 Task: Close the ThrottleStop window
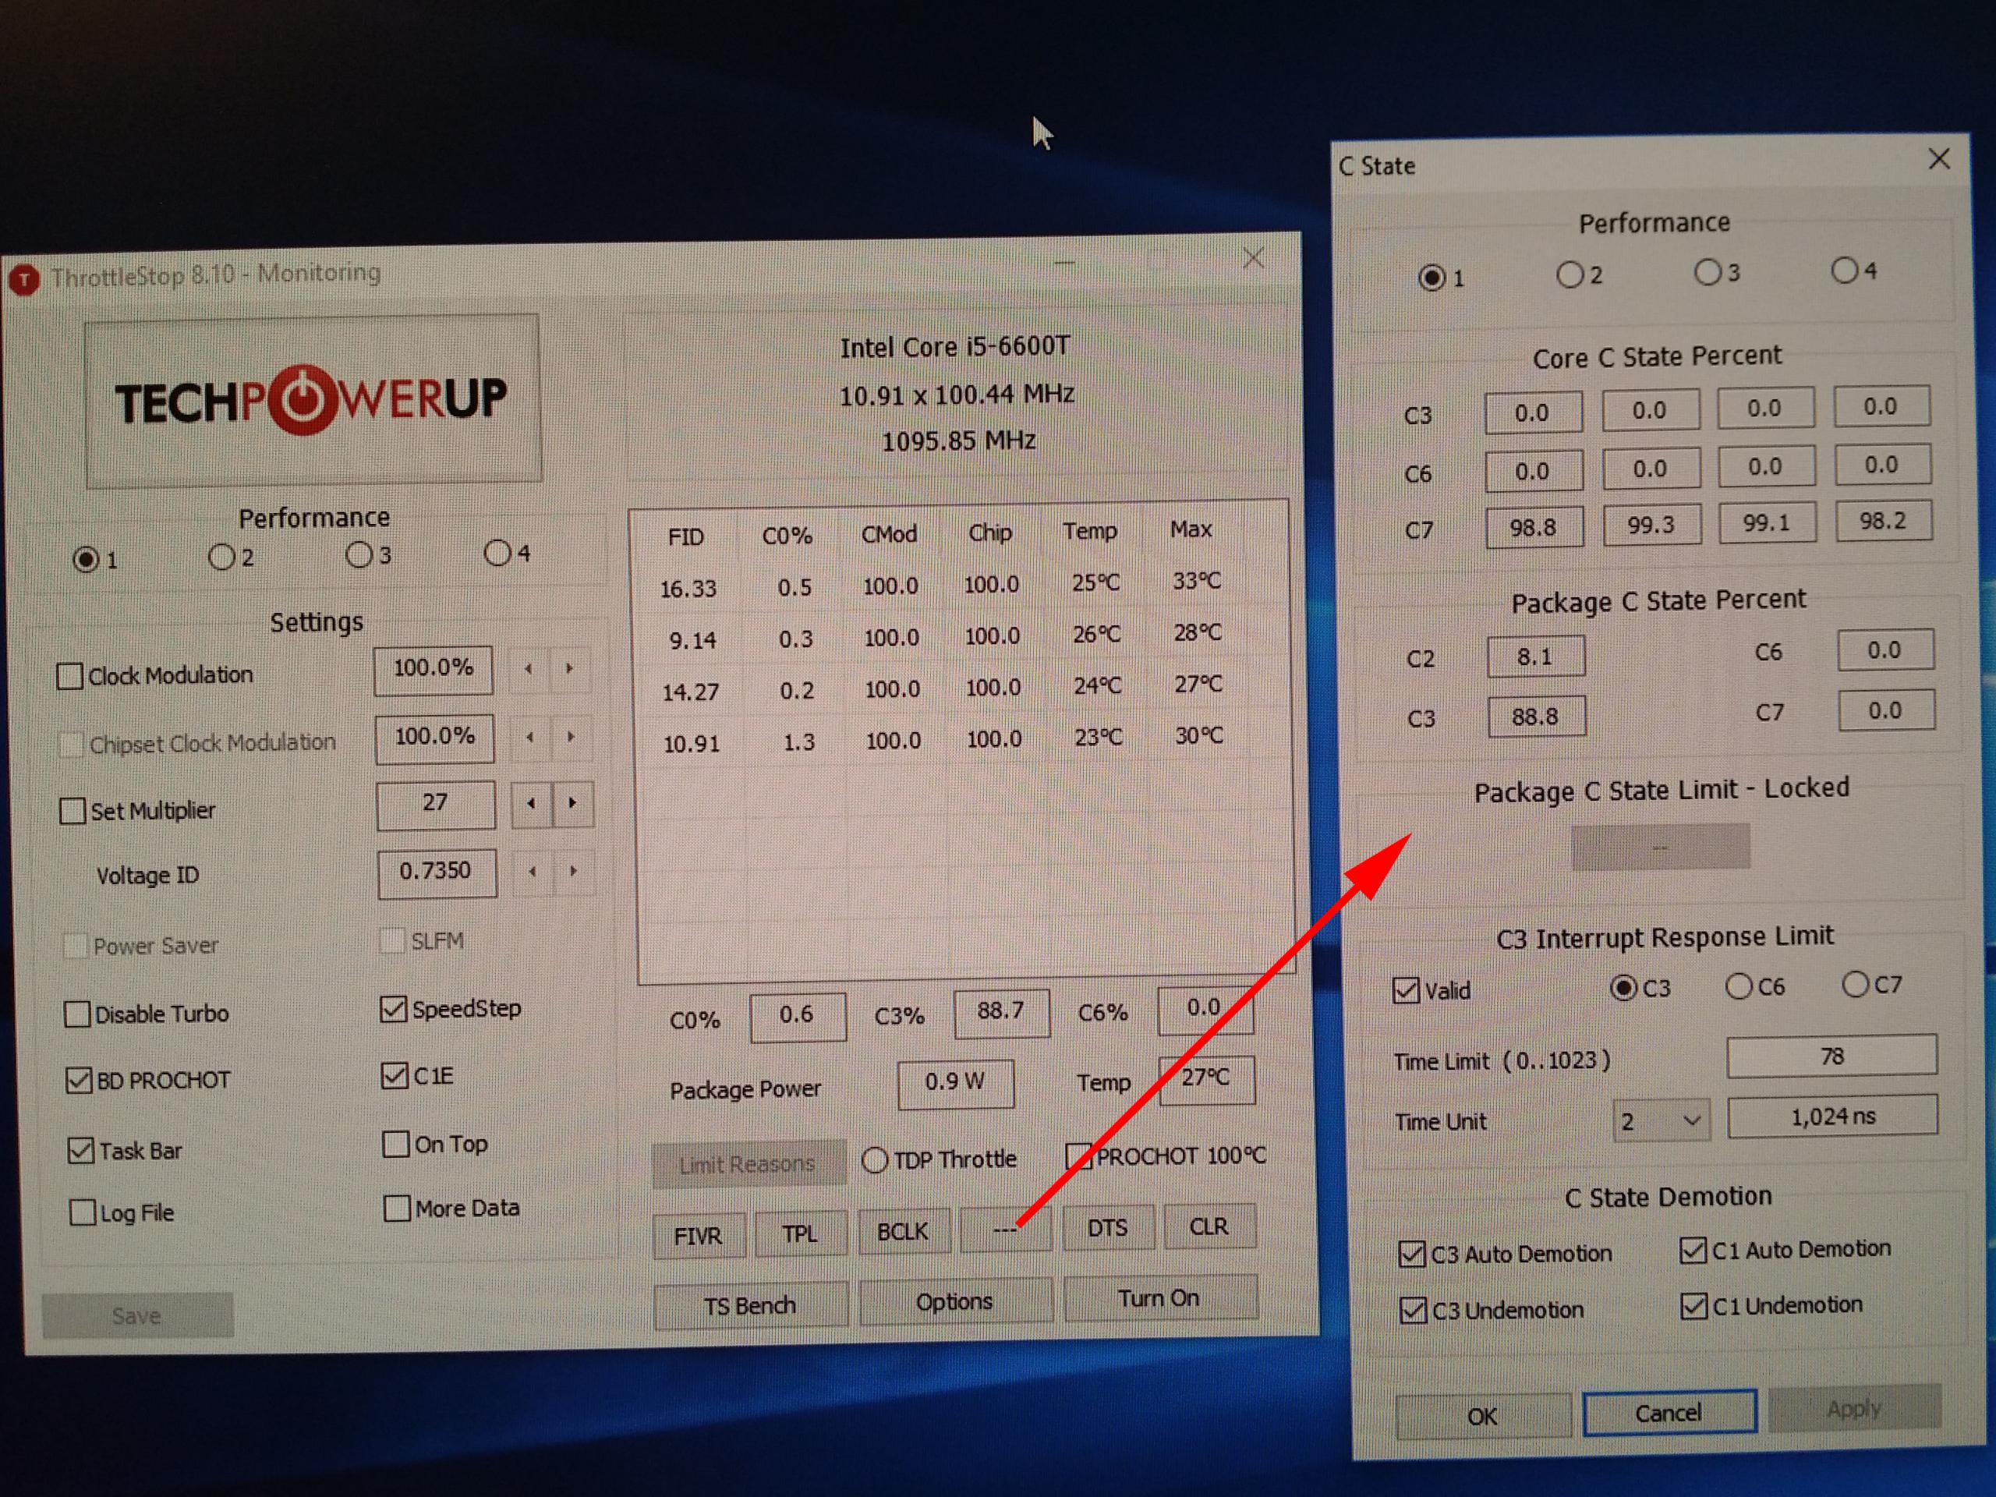click(x=1254, y=259)
